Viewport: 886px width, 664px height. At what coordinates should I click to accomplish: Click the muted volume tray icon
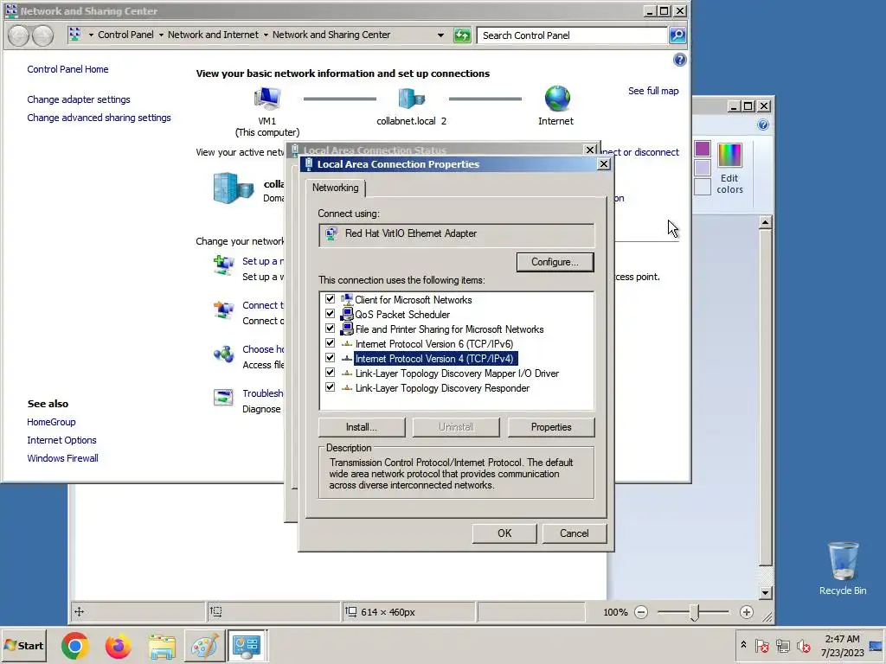[x=803, y=645]
